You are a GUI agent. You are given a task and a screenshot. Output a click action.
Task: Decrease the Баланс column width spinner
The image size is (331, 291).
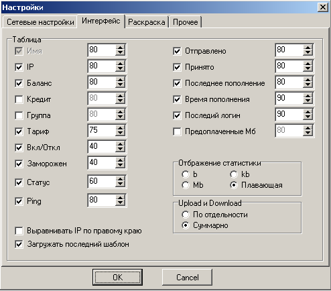[120, 85]
